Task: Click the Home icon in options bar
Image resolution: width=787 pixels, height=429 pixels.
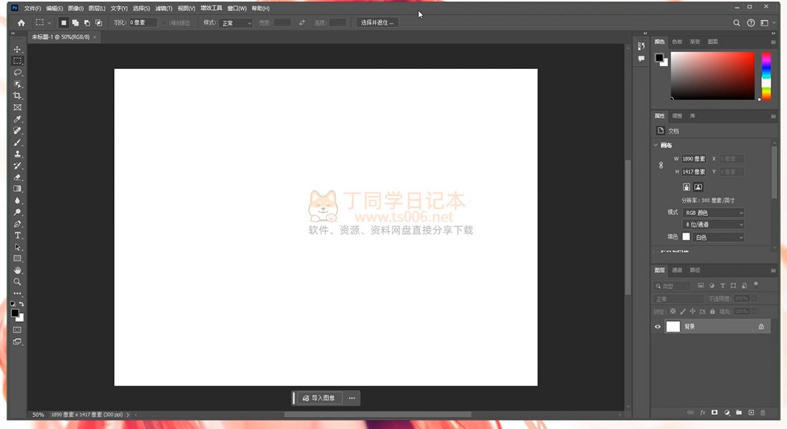Action: pyautogui.click(x=21, y=23)
